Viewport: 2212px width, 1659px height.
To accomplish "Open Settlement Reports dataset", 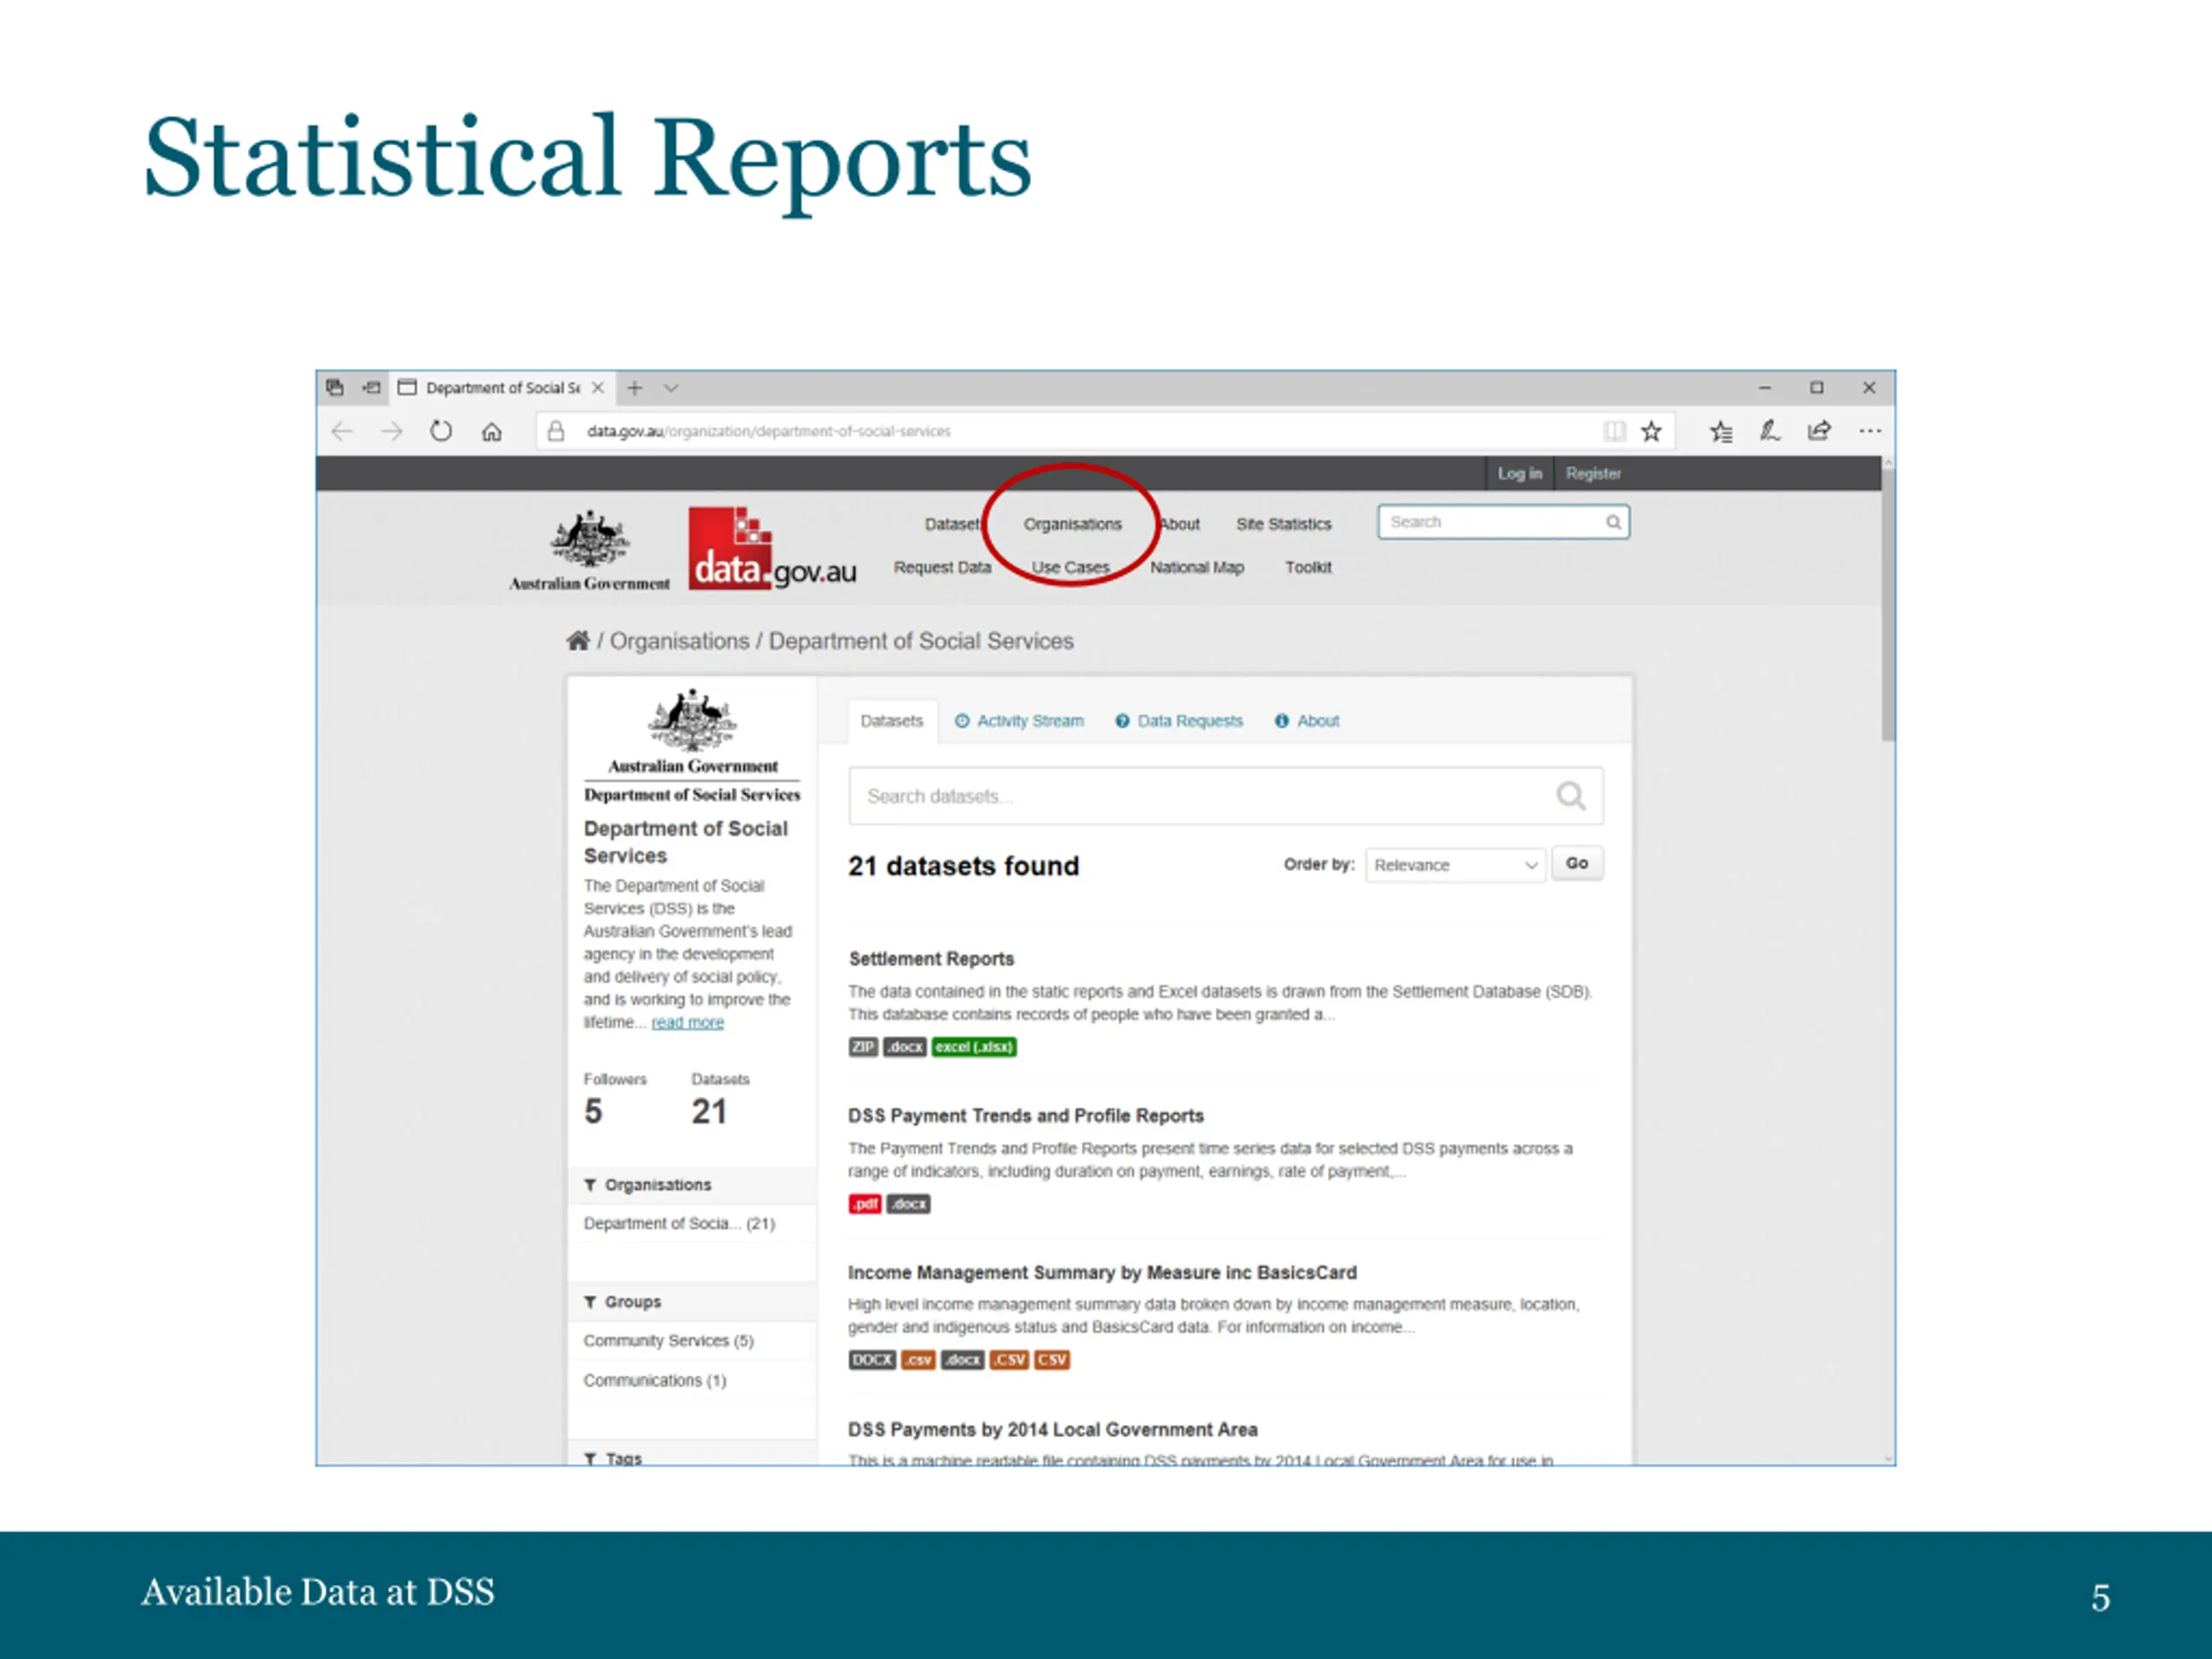I will pyautogui.click(x=931, y=959).
